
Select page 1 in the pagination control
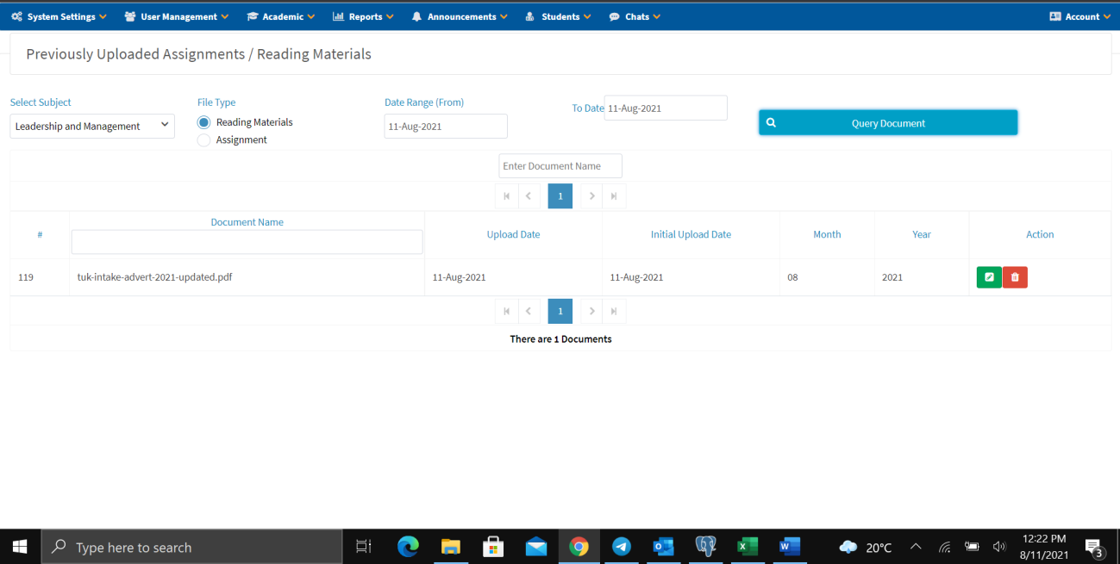click(560, 195)
